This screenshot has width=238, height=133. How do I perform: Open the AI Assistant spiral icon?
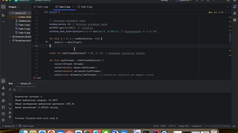[x=235, y=13]
